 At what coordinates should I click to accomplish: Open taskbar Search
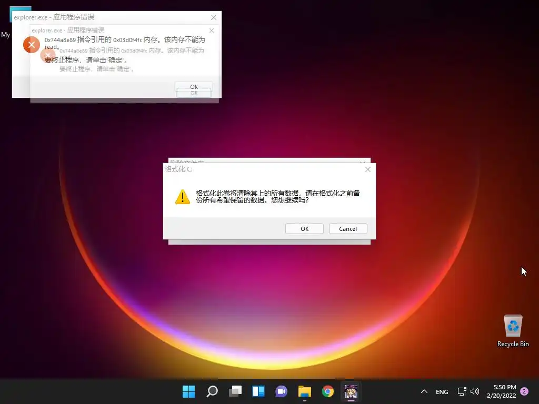point(212,391)
